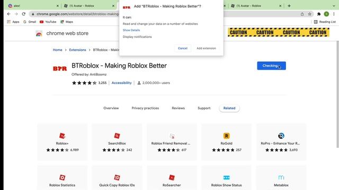The image size is (339, 190).
Task: Click the blue Checking button
Action: tap(271, 65)
